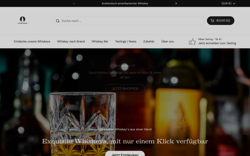This screenshot has width=250, height=156.
Task: Click 'Mikes Tasting – Tal 42' text
Action: 210,39
